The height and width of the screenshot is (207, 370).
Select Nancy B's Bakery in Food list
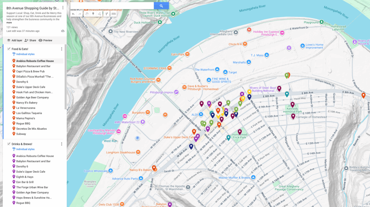(26, 103)
